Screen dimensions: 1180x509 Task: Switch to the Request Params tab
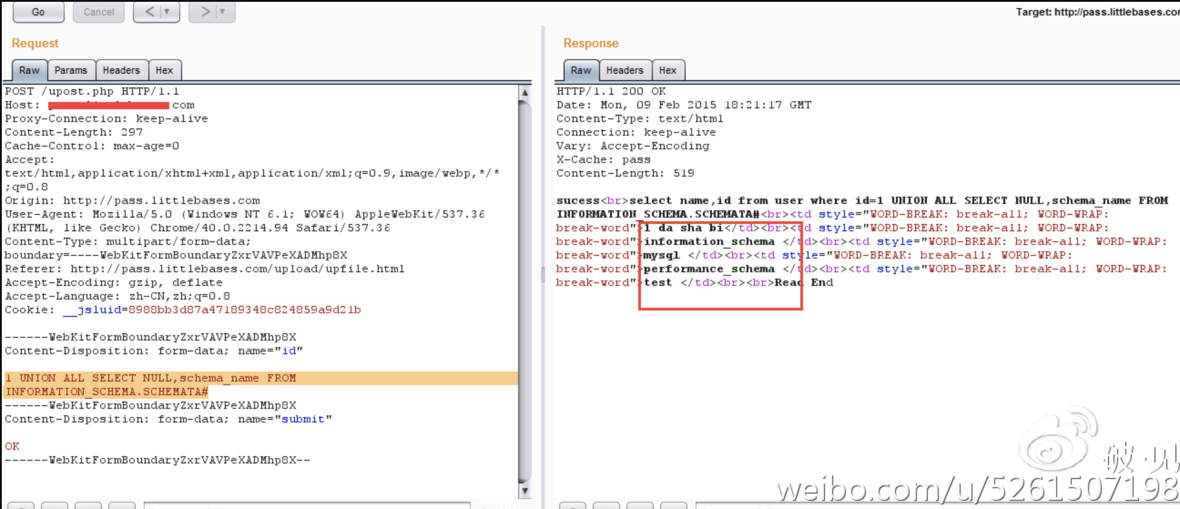(71, 70)
